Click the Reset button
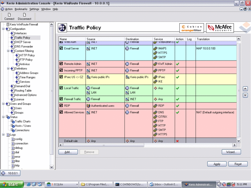This screenshot has width=251, height=188. tap(238, 164)
